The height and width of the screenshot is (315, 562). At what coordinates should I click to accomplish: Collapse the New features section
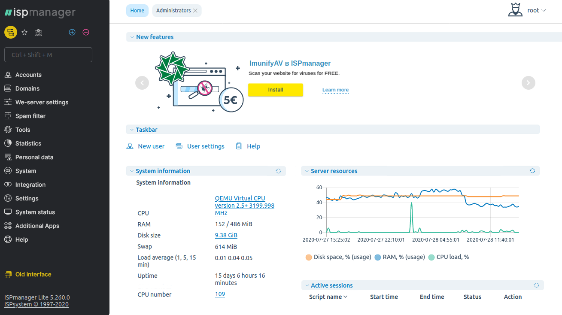(132, 37)
